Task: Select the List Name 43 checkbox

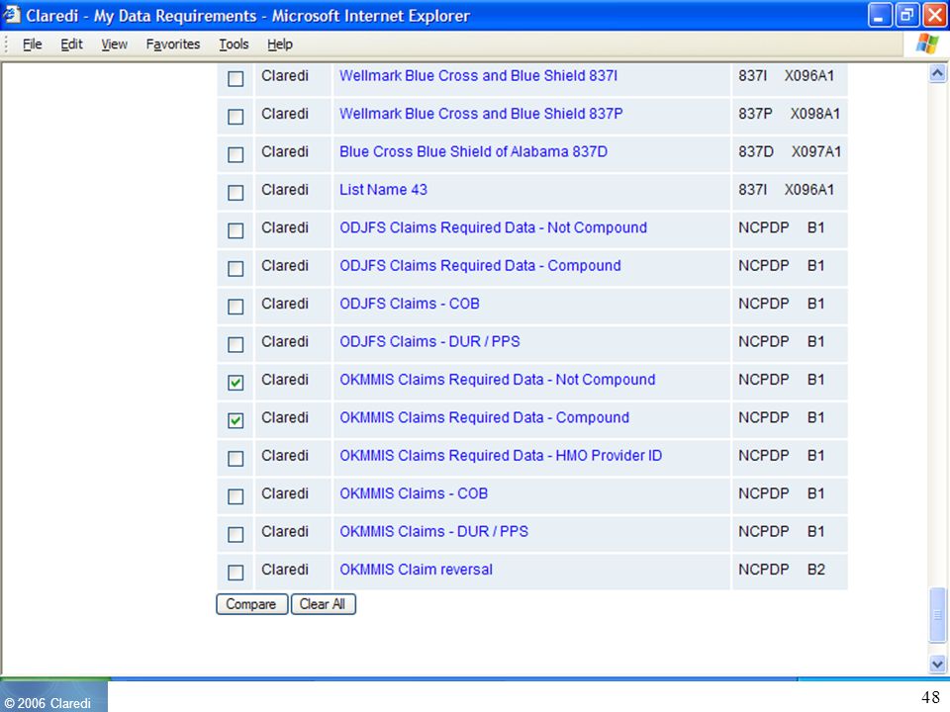Action: [236, 193]
